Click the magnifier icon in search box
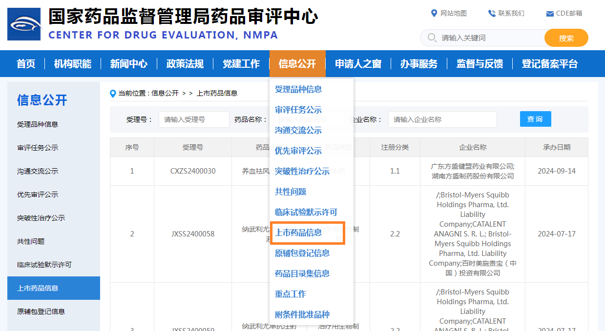Viewport: 605px width, 331px height. point(432,38)
